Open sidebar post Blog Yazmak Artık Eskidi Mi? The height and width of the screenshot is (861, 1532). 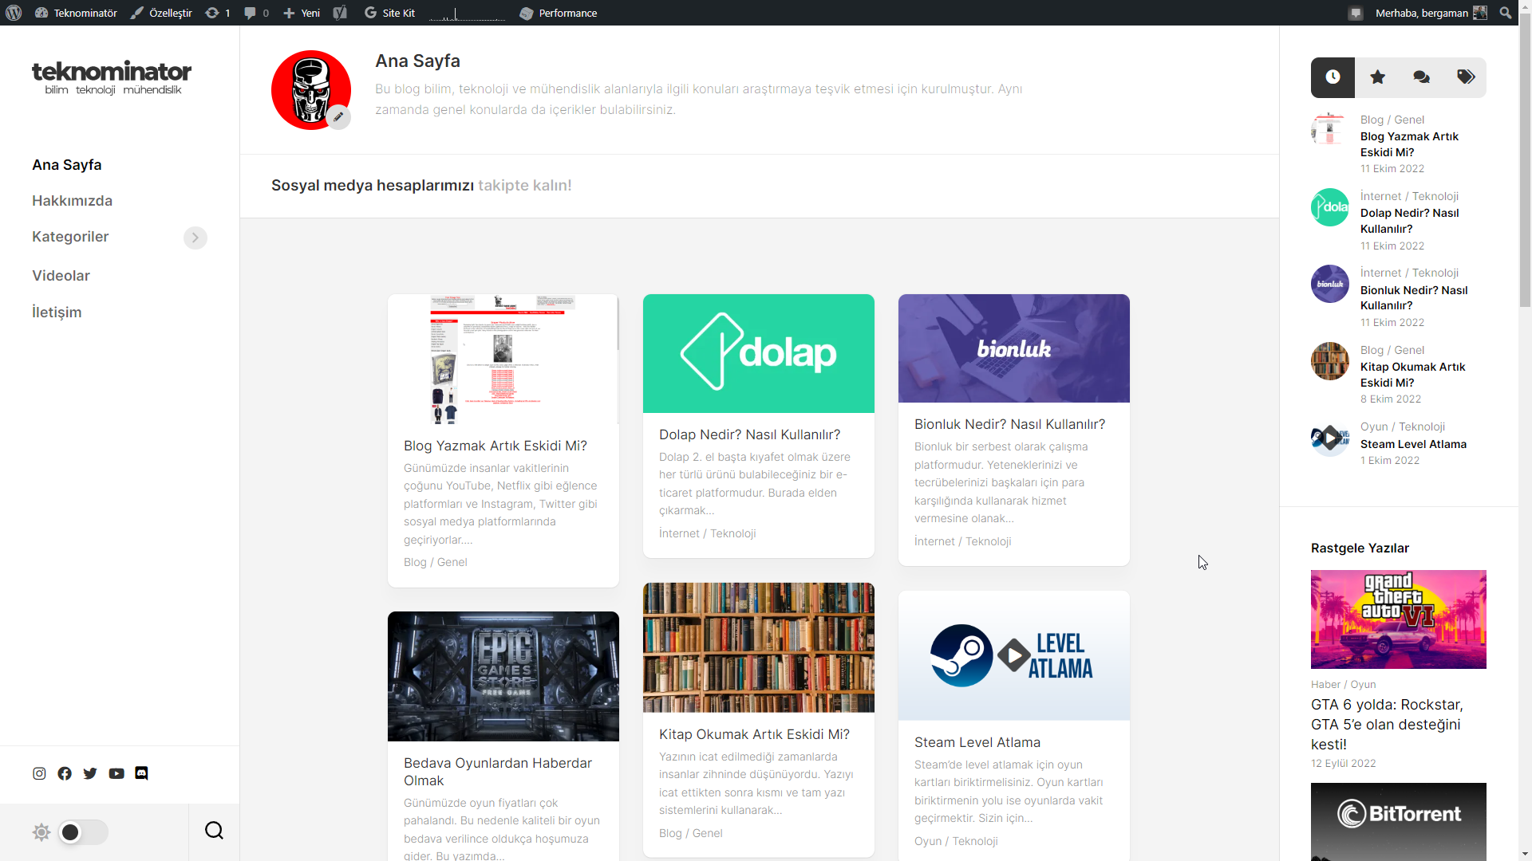[x=1409, y=144]
